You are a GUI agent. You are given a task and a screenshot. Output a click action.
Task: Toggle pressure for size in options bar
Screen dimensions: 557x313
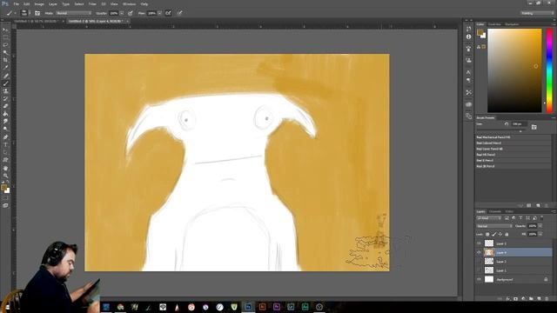pyautogui.click(x=180, y=13)
